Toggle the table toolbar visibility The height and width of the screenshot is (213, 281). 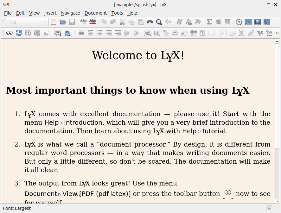[x=258, y=22]
